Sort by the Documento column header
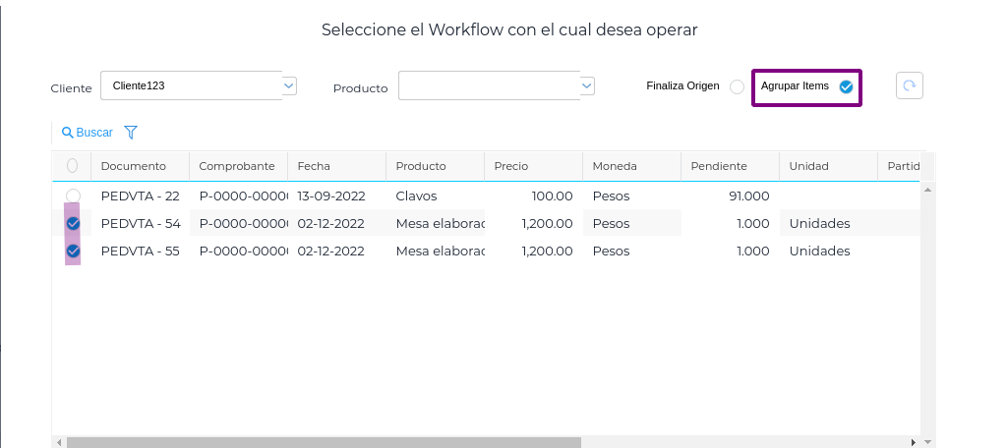Viewport: 1007px width, 448px height. (134, 166)
